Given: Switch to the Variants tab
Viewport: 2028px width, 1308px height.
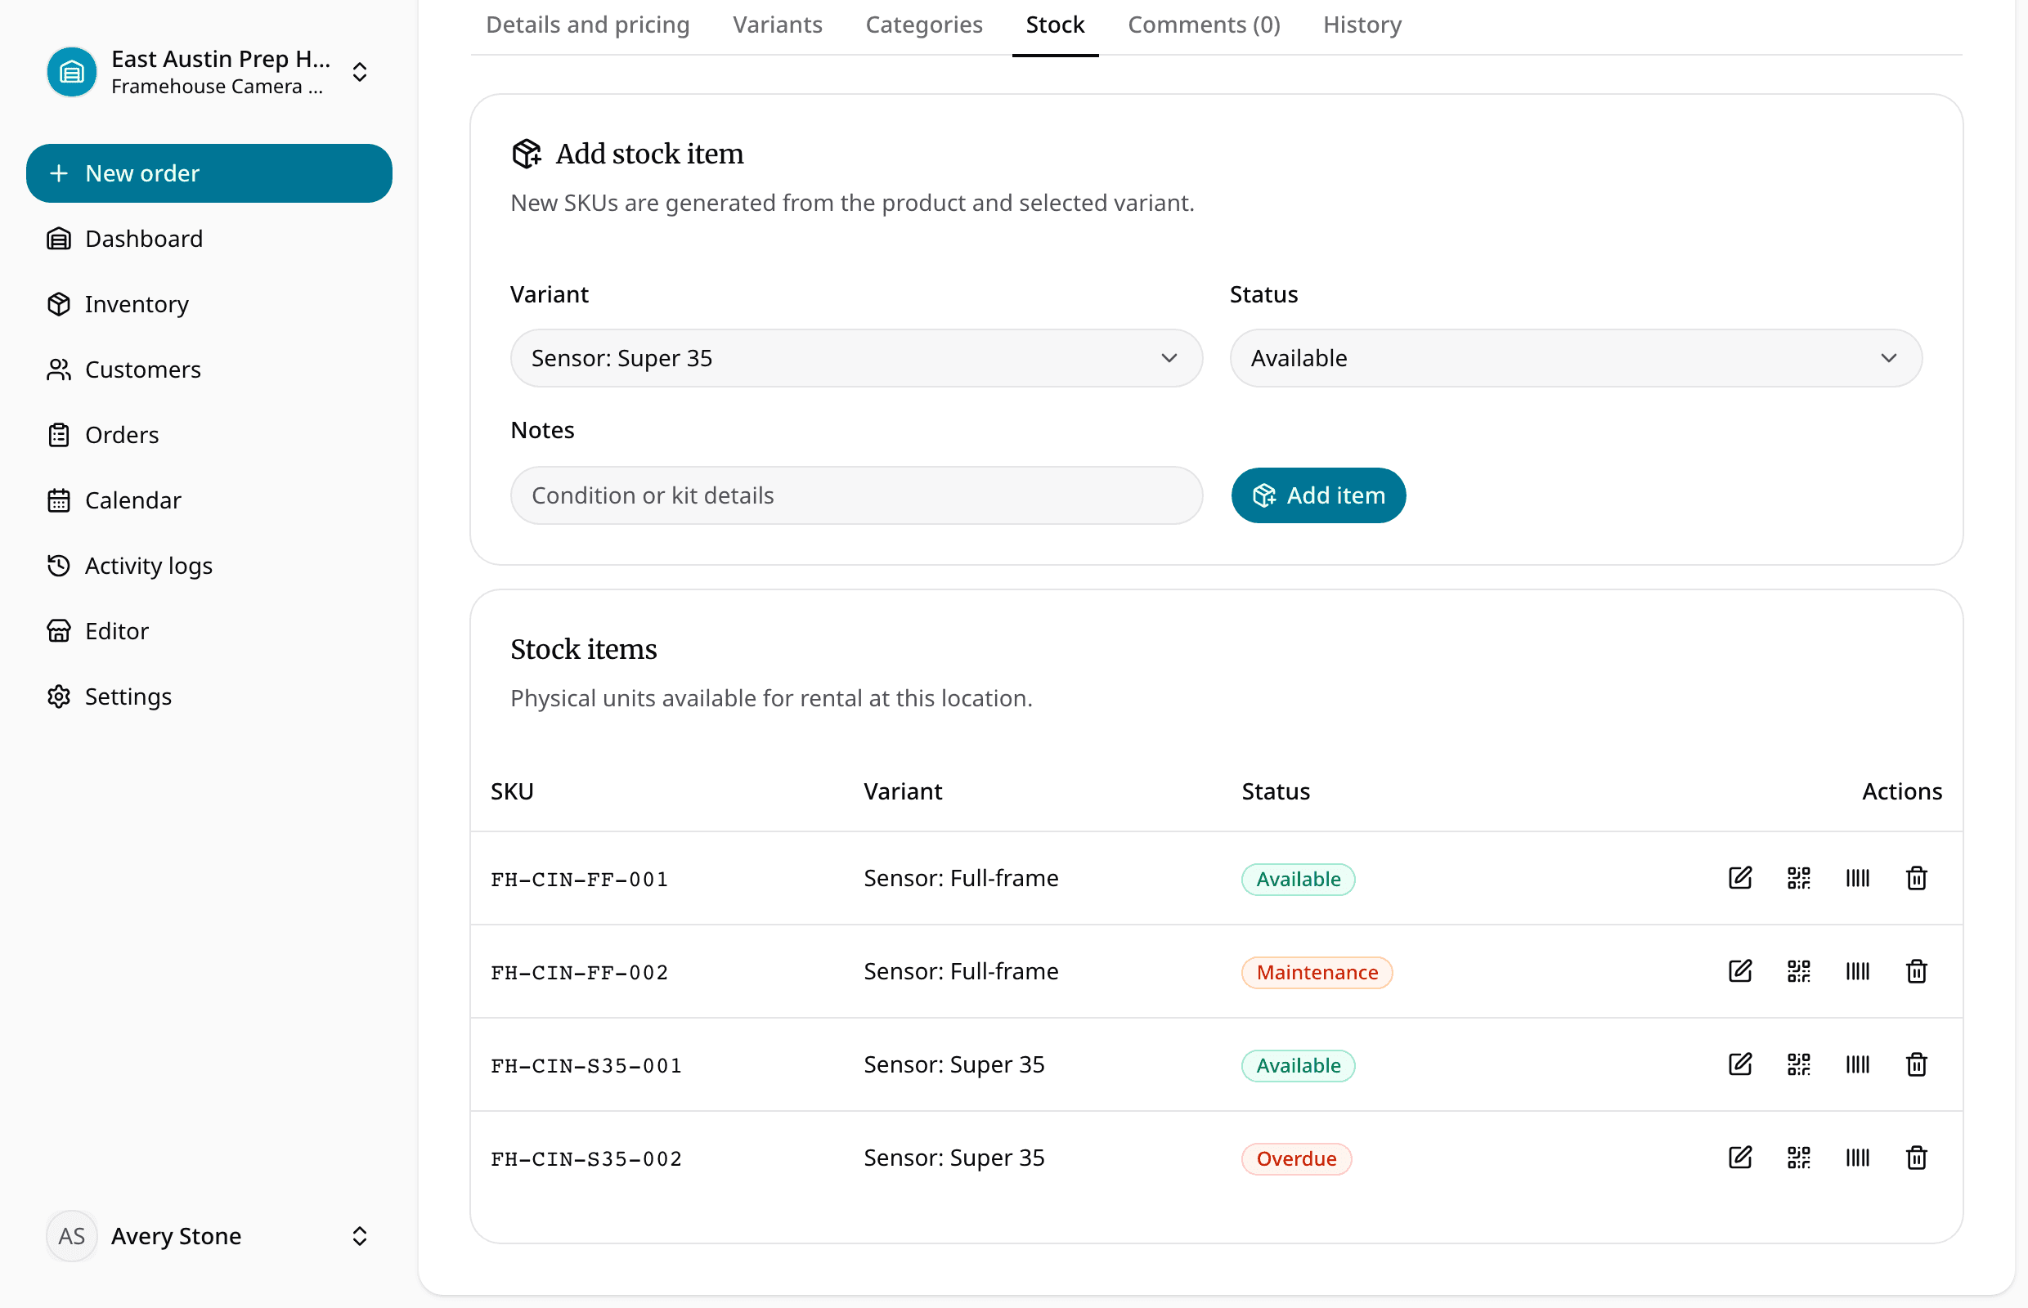Looking at the screenshot, I should coord(778,25).
